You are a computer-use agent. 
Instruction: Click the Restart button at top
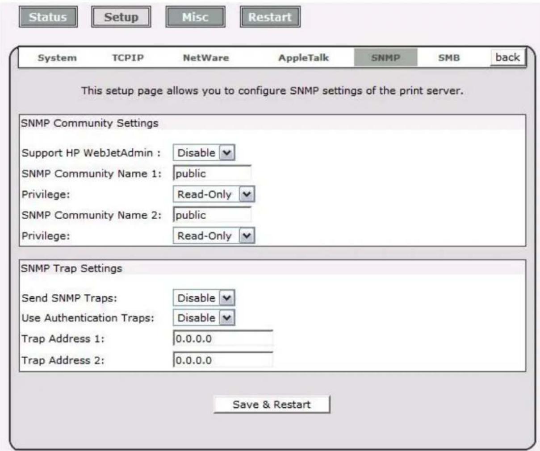point(270,17)
